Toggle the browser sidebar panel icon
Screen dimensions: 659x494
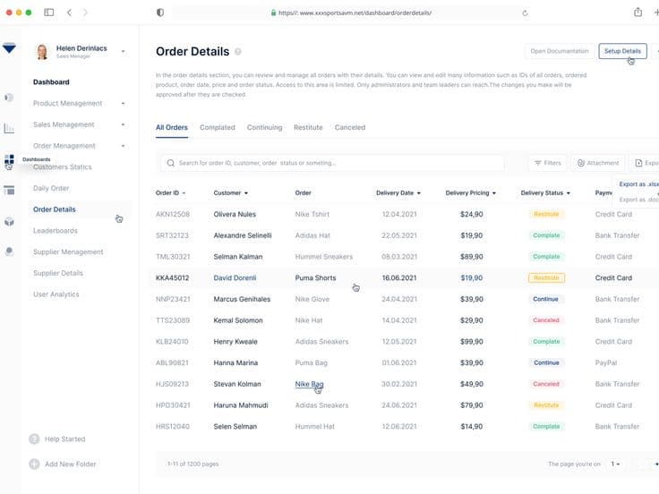point(48,13)
